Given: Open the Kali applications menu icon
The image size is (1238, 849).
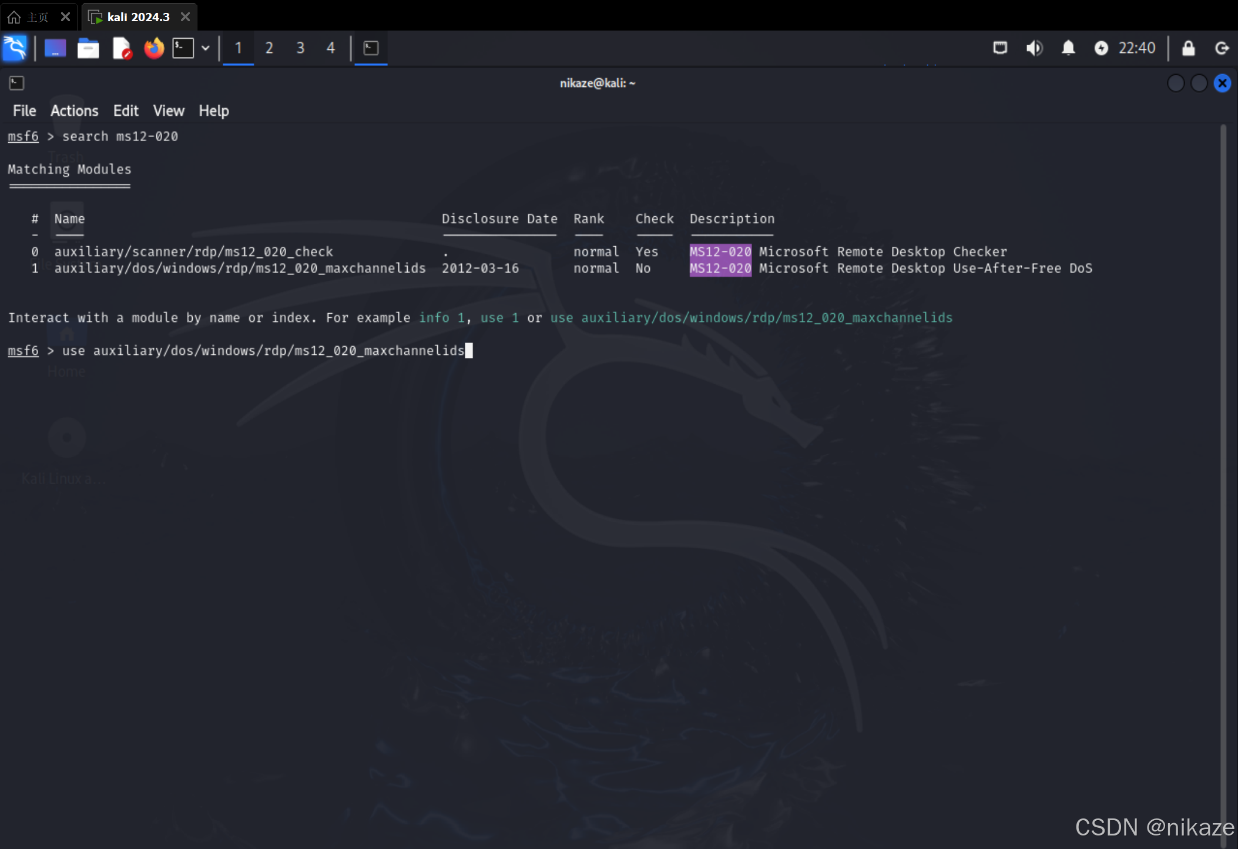Looking at the screenshot, I should pos(15,48).
